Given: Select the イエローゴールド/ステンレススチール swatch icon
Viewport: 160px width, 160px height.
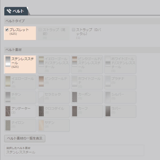Looking at the screenshot, I should coord(41,62).
